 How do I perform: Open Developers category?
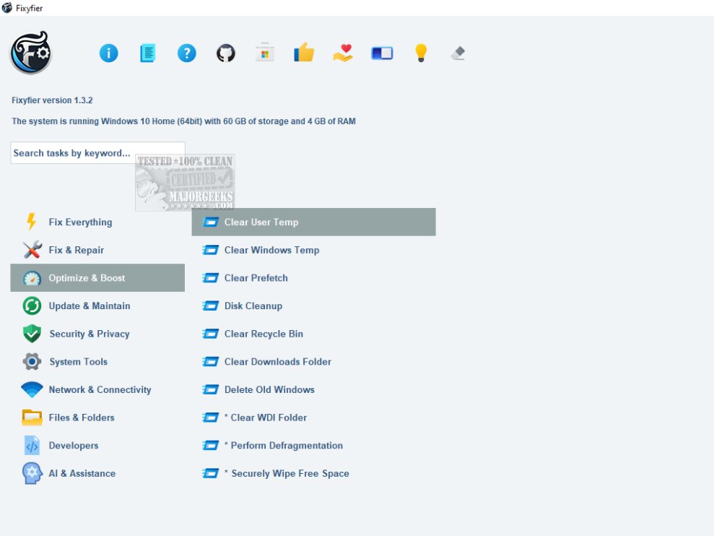pyautogui.click(x=97, y=445)
